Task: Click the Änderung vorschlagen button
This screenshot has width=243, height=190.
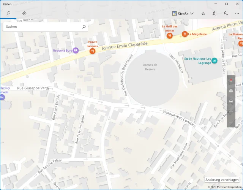Action: 222,180
